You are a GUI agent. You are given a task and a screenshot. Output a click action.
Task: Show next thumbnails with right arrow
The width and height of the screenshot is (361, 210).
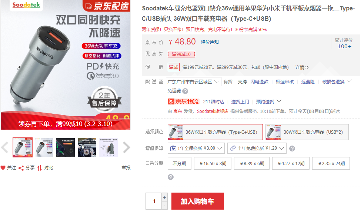pyautogui.click(x=126, y=148)
